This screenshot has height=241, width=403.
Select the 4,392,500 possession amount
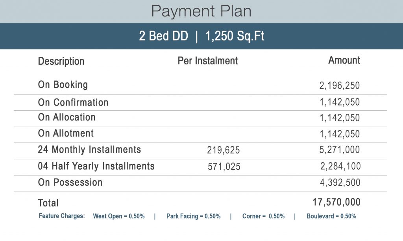[340, 183]
